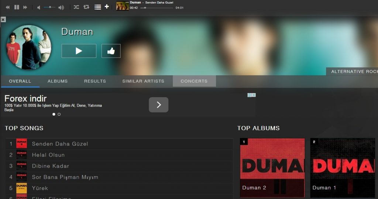Click the now-playing album thumbnail

coord(123,6)
